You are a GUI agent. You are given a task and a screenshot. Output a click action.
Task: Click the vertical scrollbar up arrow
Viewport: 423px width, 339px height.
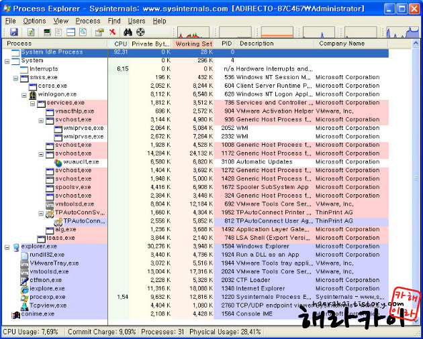(x=416, y=43)
